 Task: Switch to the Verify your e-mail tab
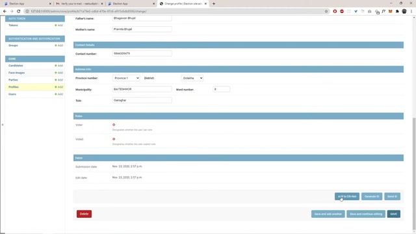pyautogui.click(x=79, y=4)
